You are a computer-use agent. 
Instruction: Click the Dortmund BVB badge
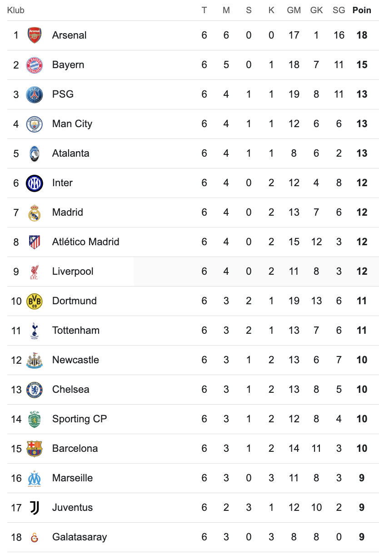click(35, 301)
